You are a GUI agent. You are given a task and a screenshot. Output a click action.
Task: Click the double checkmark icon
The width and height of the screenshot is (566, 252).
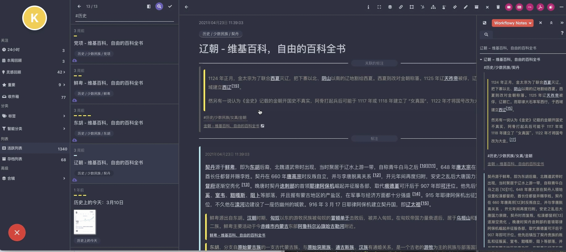click(x=455, y=7)
